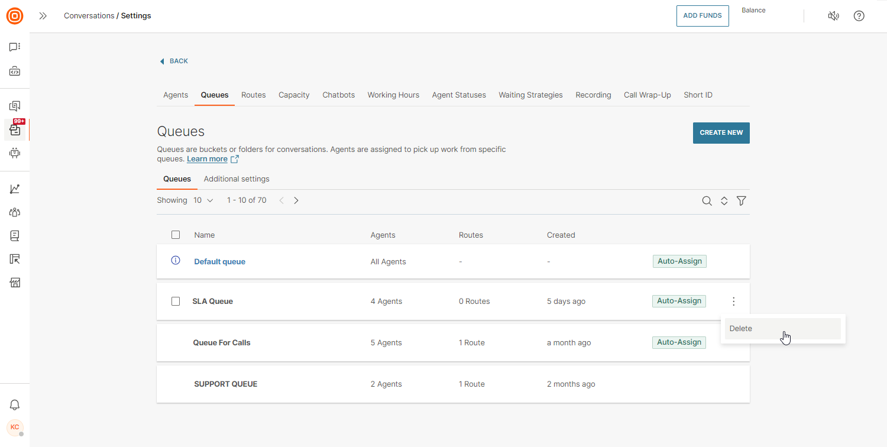Click the ADD FUNDS button
The image size is (887, 447).
(703, 16)
